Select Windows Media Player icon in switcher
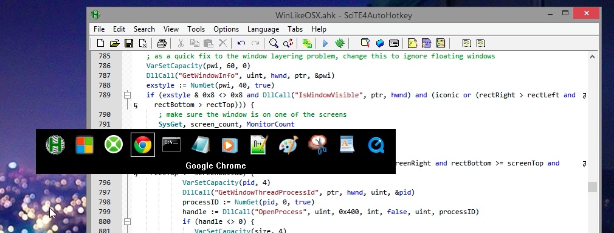This screenshot has height=233, width=614. 229,145
